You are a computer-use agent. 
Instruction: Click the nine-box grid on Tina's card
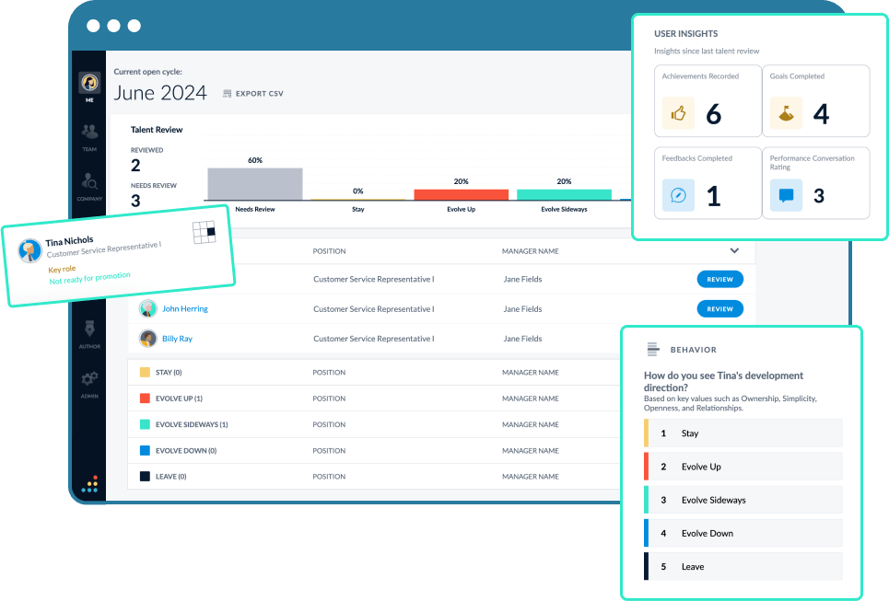click(x=204, y=232)
